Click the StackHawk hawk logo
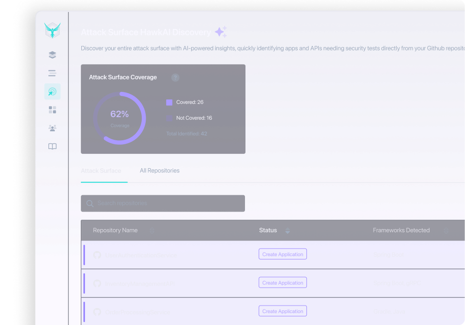 (52, 31)
